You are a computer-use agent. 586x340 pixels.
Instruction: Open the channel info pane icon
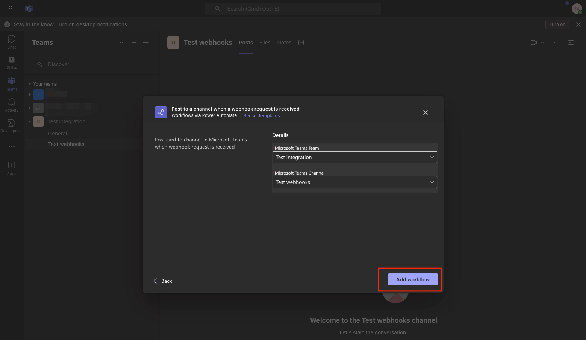tap(571, 42)
